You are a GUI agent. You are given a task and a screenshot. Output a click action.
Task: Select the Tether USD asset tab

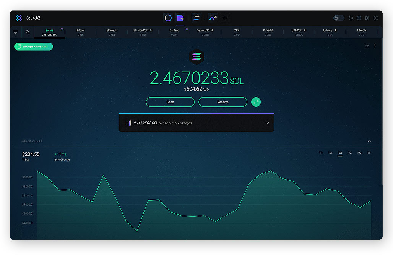[x=205, y=33]
